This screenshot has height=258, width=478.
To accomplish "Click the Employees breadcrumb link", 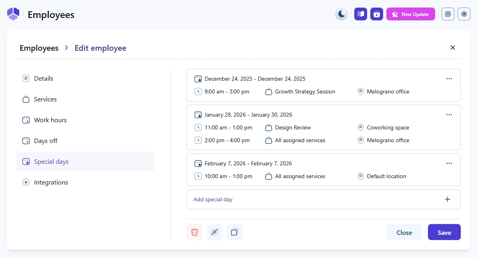I will [39, 48].
